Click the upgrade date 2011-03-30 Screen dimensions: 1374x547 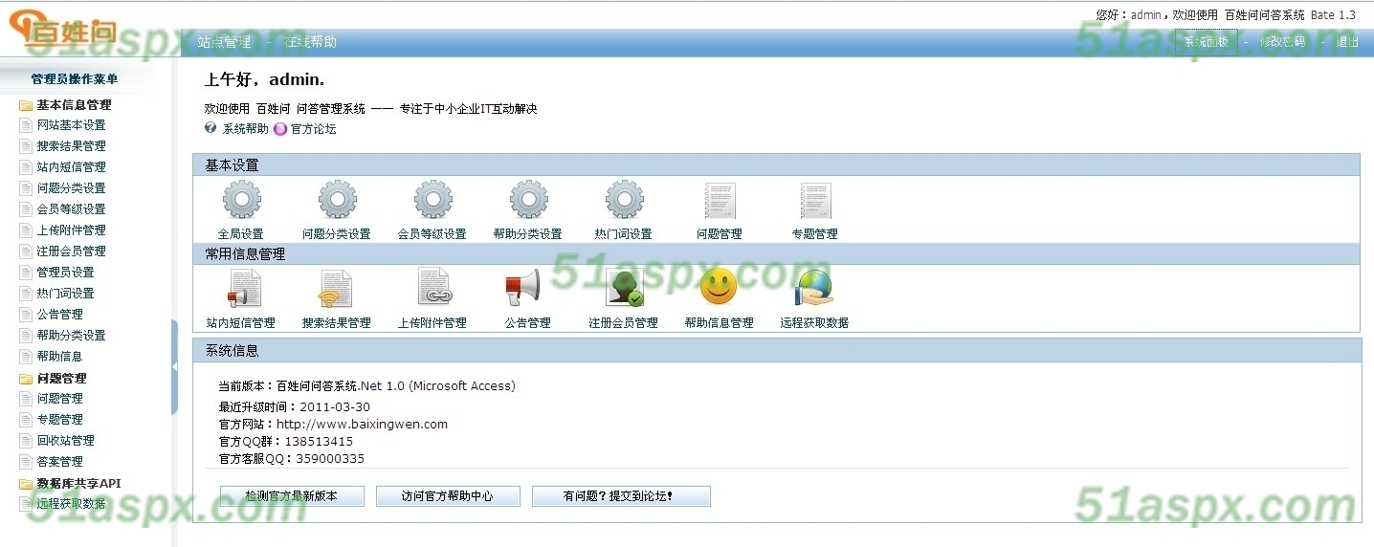click(335, 407)
